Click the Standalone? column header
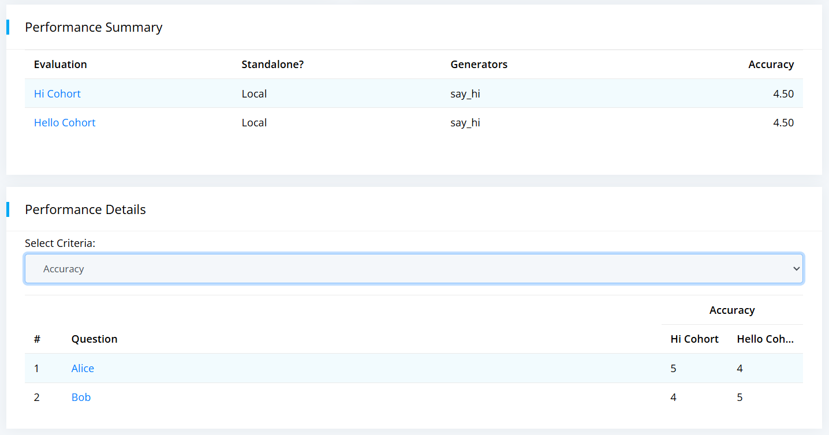Viewport: 829px width, 435px height. pyautogui.click(x=272, y=64)
